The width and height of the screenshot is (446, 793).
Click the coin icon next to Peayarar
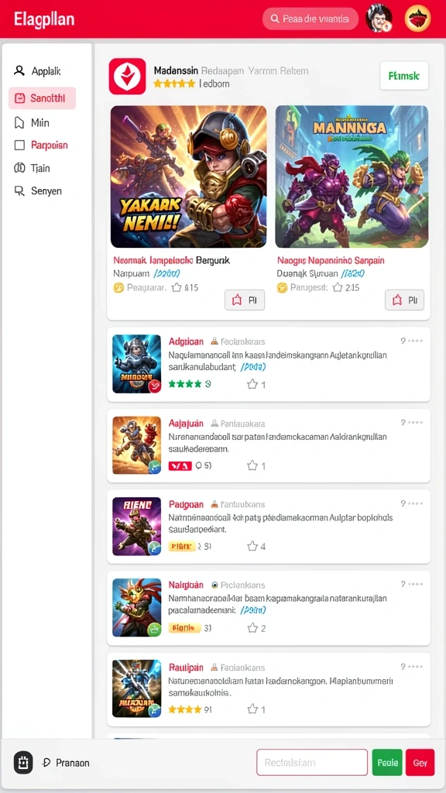tap(118, 288)
